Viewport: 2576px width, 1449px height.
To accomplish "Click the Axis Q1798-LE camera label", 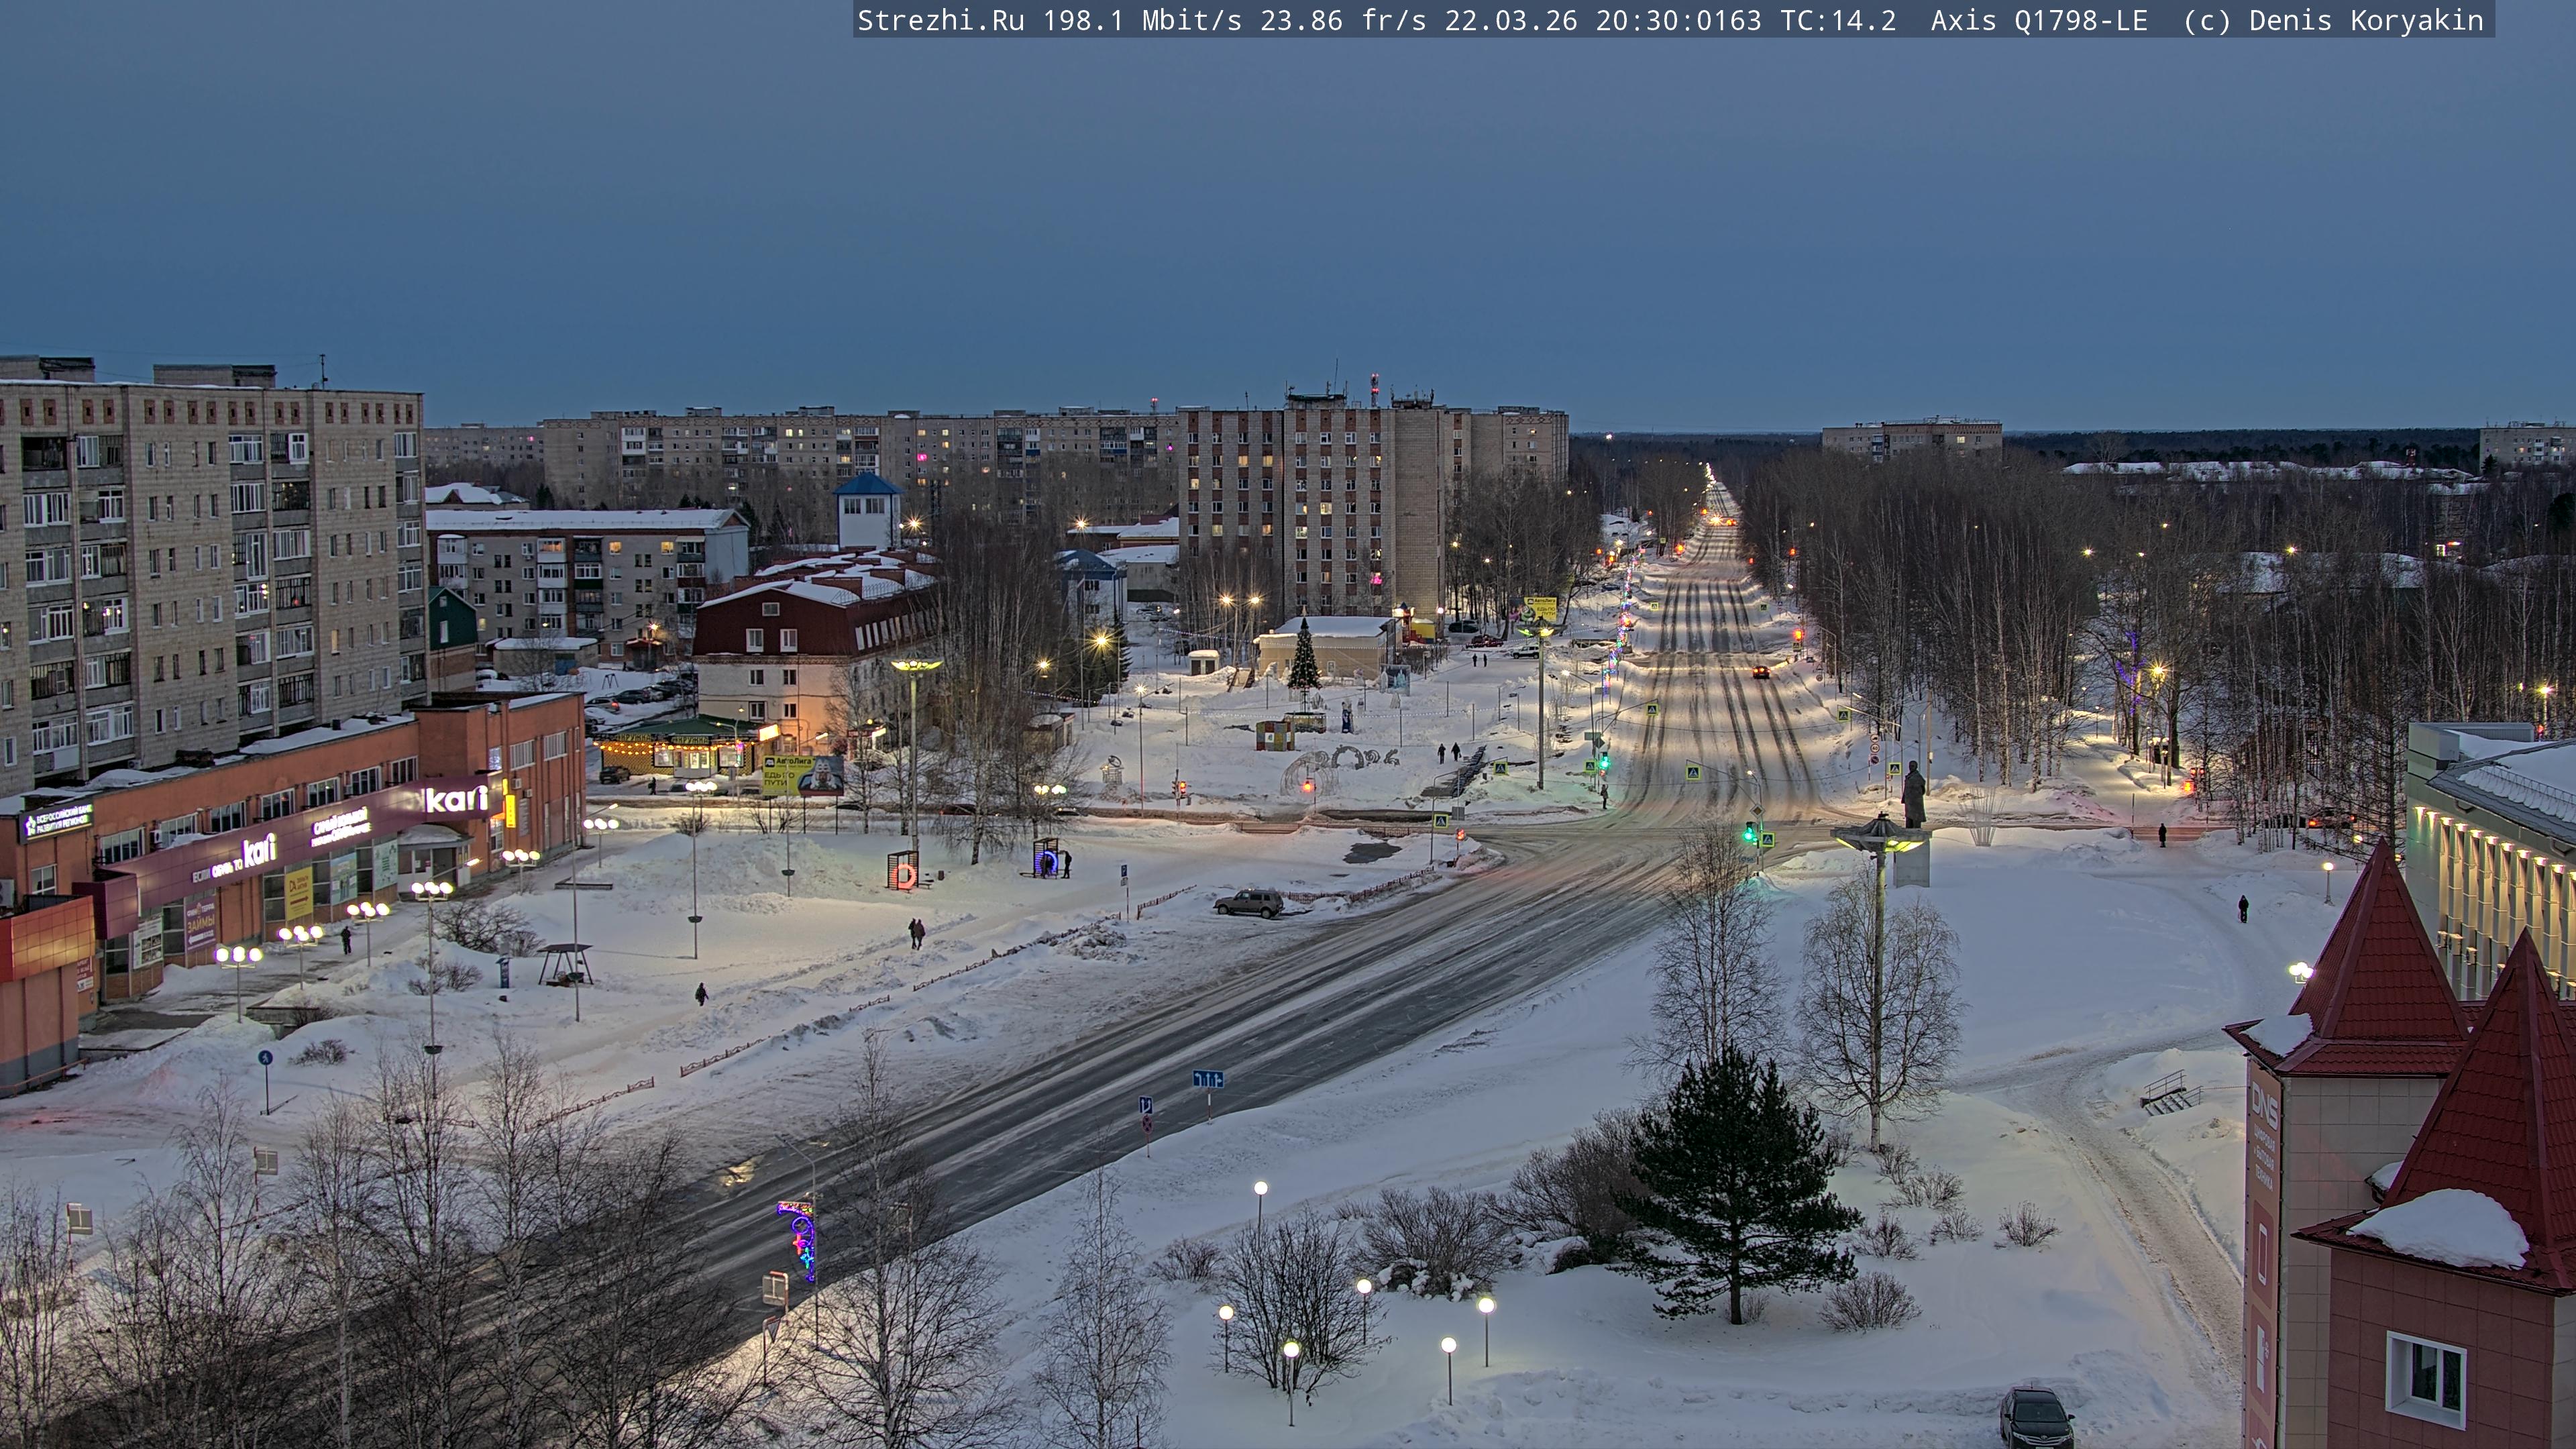I will click(x=2038, y=21).
